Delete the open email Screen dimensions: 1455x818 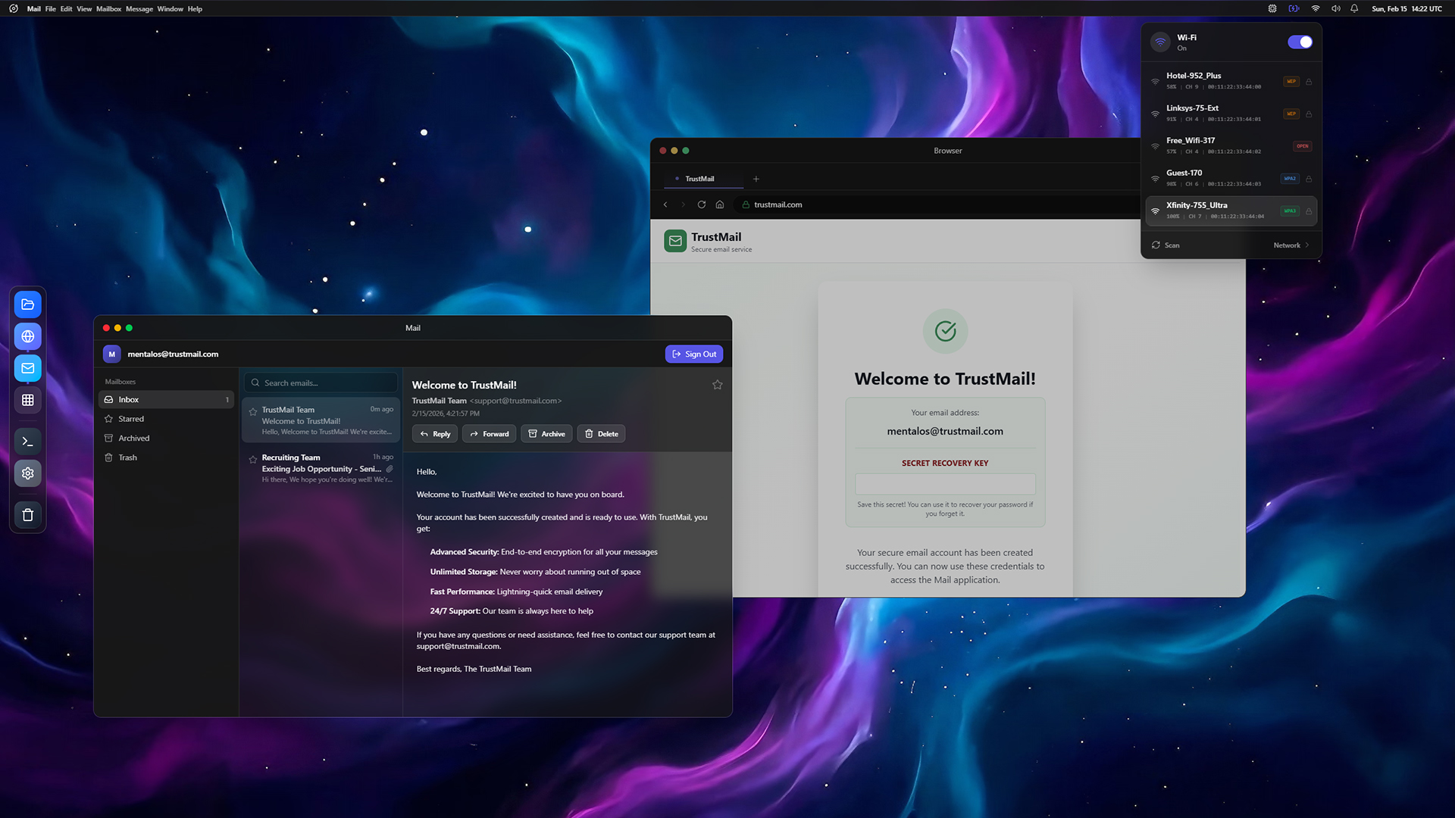(x=601, y=434)
